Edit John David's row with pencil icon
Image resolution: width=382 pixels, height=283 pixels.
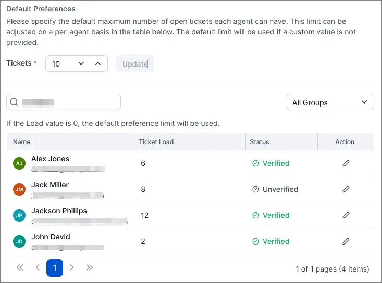pyautogui.click(x=346, y=241)
